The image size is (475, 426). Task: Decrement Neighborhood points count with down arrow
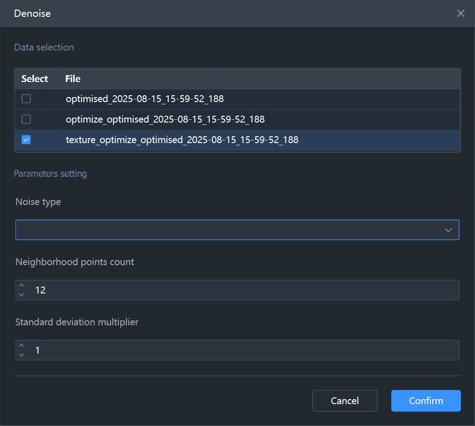[21, 294]
